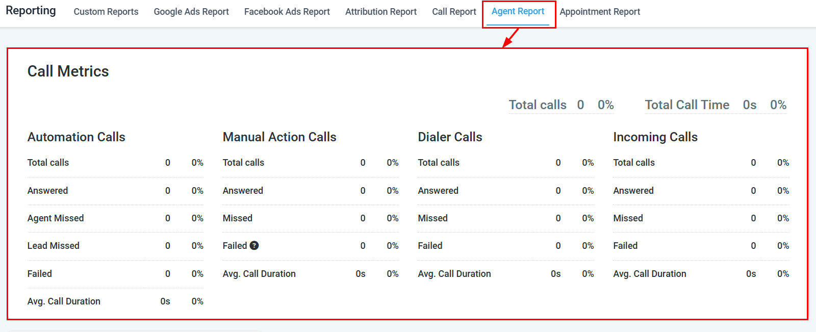Switch to the Call Report tab

pyautogui.click(x=454, y=11)
